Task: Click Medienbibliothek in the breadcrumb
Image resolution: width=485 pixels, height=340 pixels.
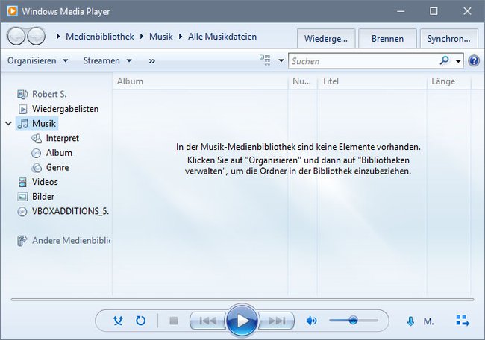Action: point(100,37)
